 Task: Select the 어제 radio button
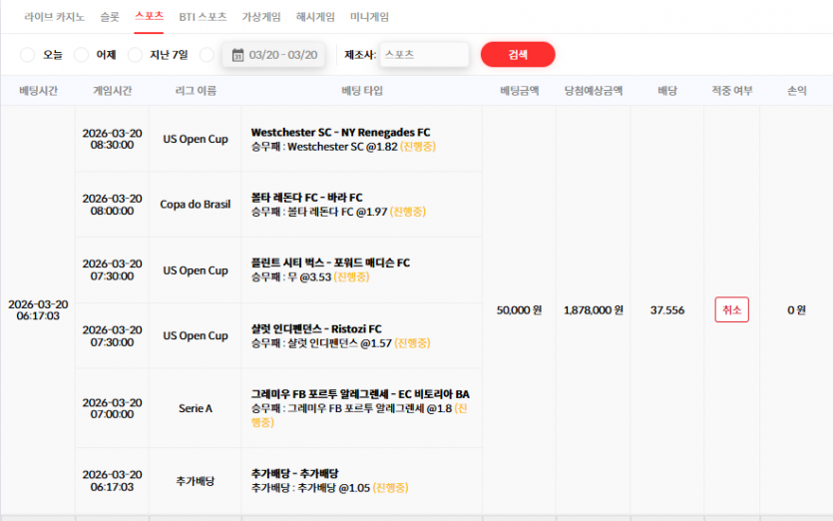coord(81,55)
